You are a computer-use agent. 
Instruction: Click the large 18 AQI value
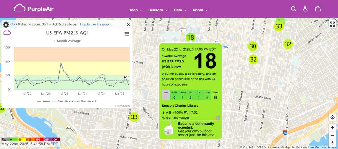pyautogui.click(x=205, y=61)
